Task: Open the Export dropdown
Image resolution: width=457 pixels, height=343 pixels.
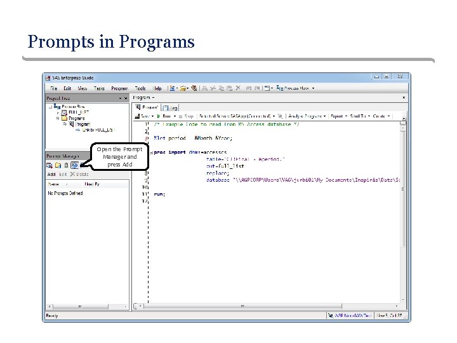Action: [x=346, y=116]
